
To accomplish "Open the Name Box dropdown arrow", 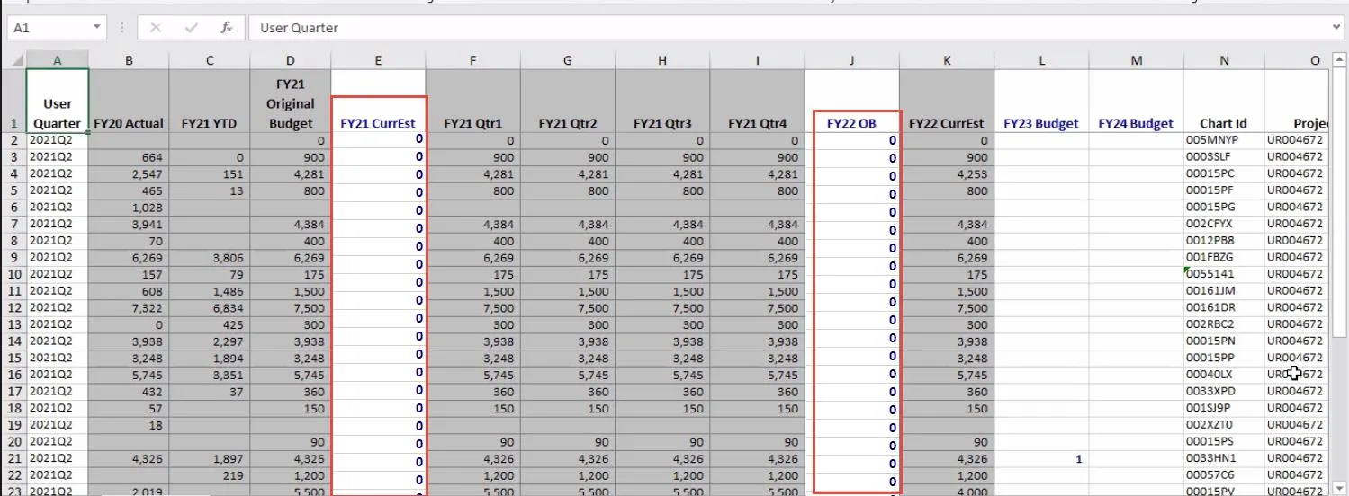I will tap(97, 28).
